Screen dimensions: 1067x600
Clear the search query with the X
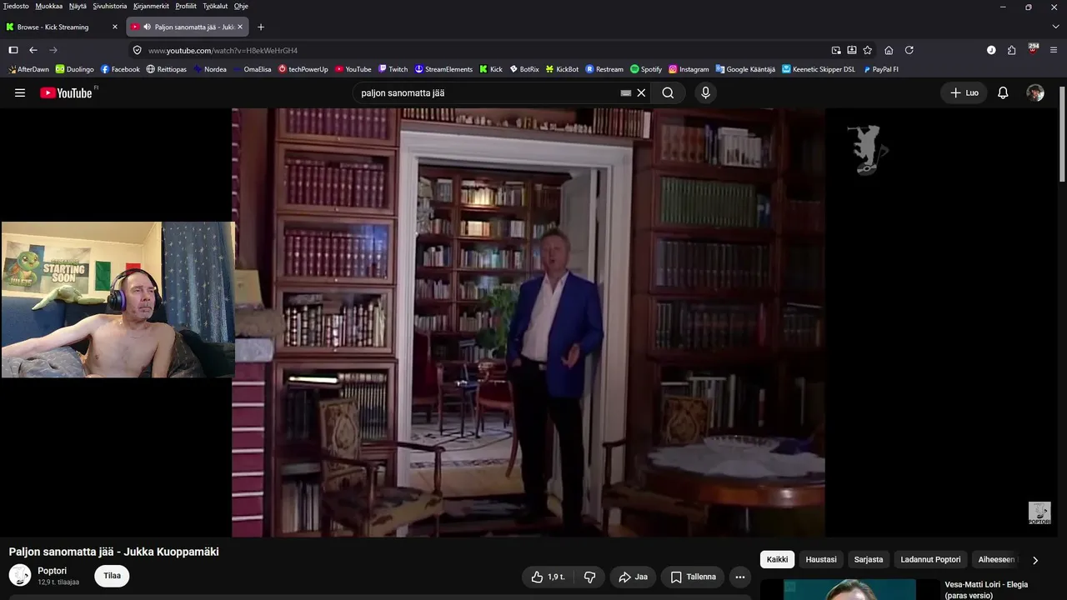click(x=641, y=93)
